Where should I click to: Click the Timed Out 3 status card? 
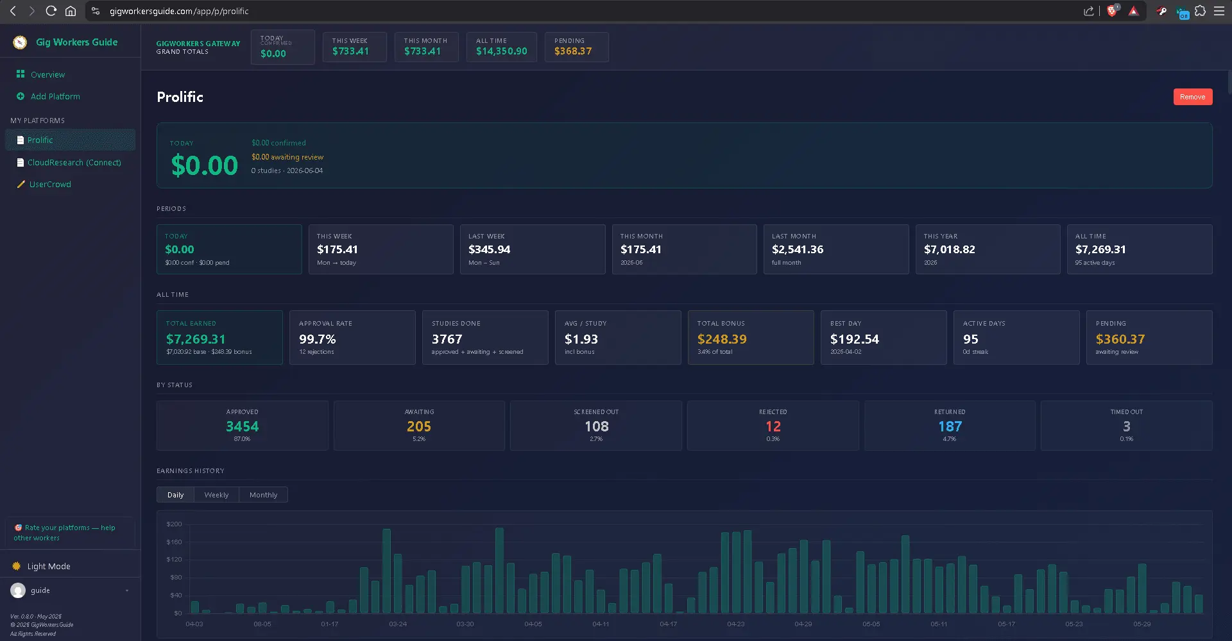(x=1127, y=426)
